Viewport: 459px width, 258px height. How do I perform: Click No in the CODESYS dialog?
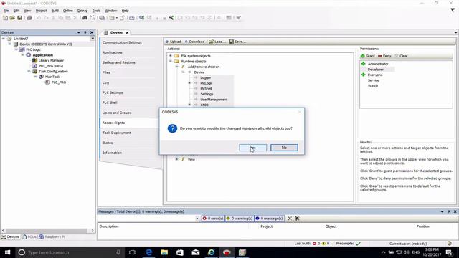284,148
